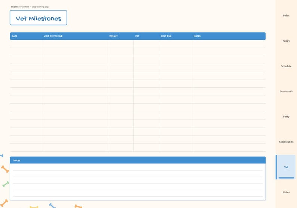The width and height of the screenshot is (297, 208).
Task: Click the Dog Training Log breadcrumb text
Action: click(40, 7)
